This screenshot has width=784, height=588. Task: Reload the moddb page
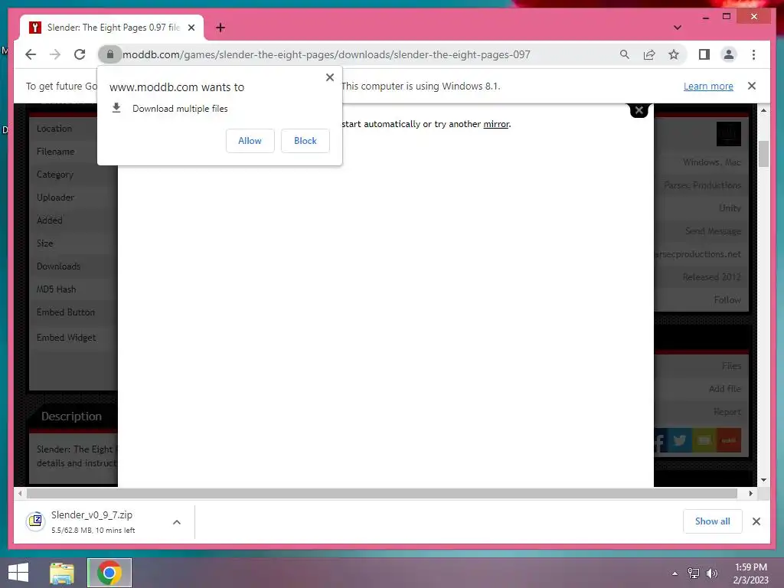[80, 54]
